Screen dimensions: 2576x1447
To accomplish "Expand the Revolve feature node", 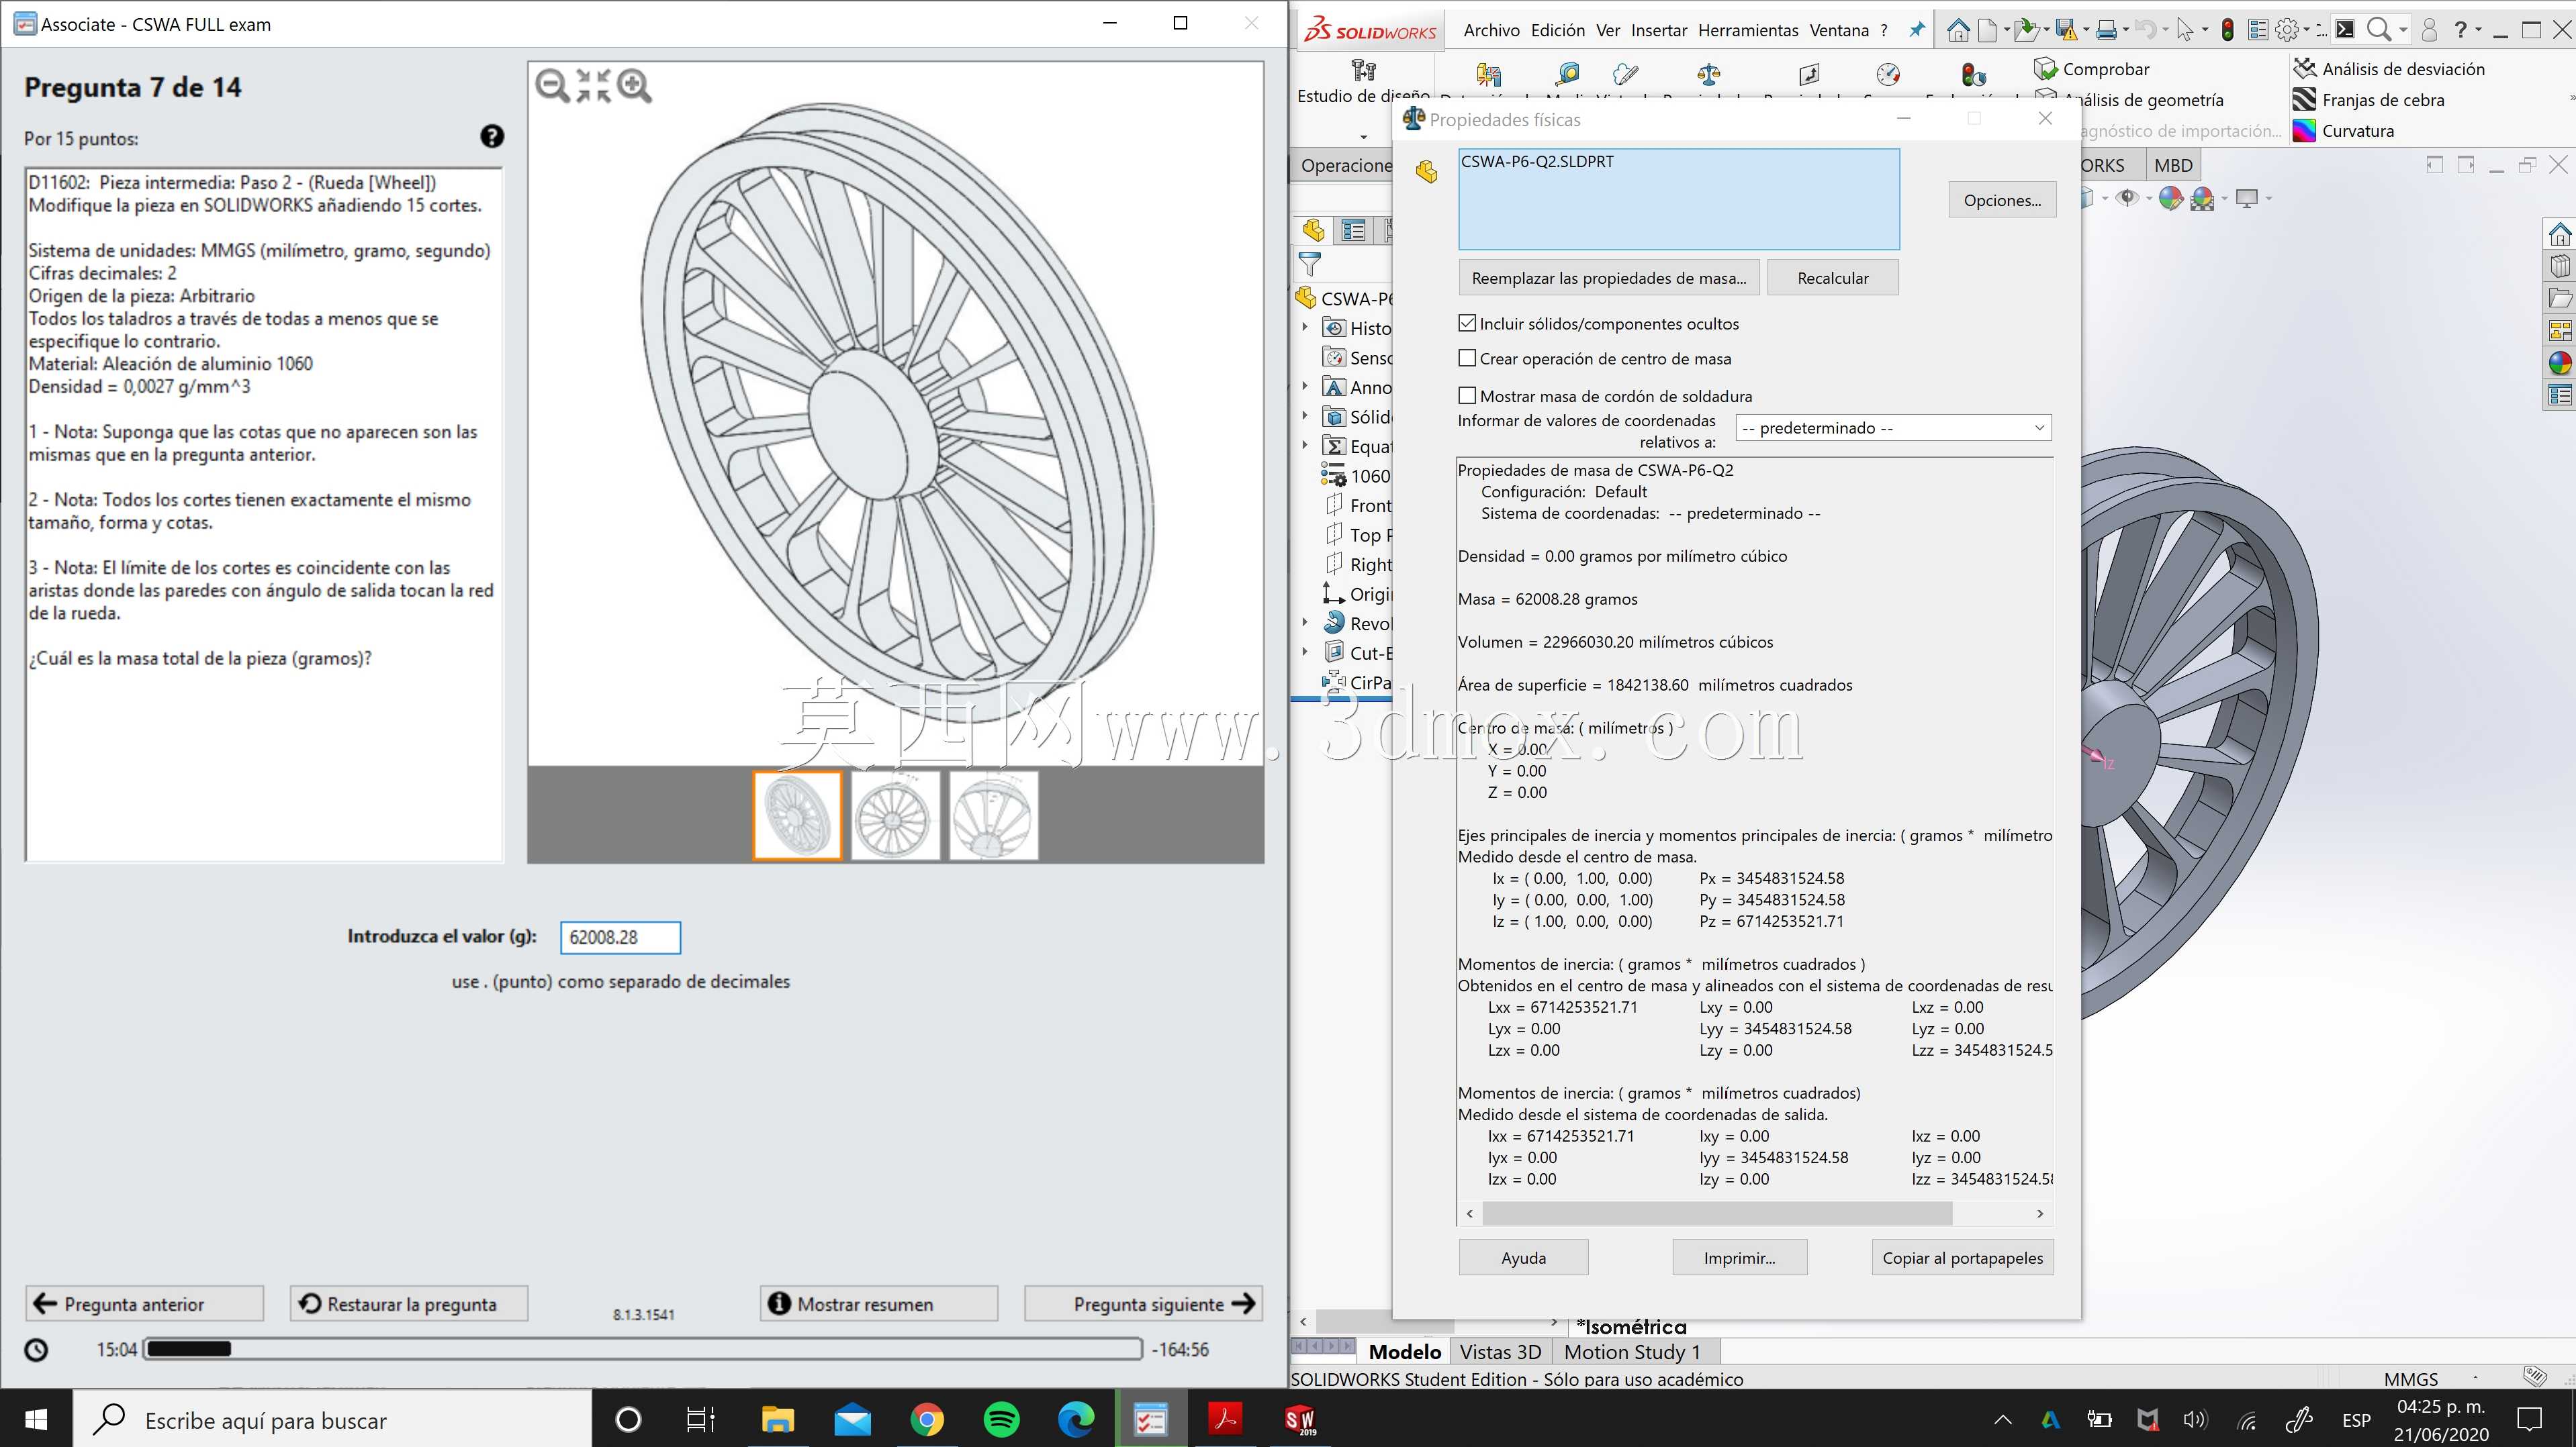I will (1304, 623).
